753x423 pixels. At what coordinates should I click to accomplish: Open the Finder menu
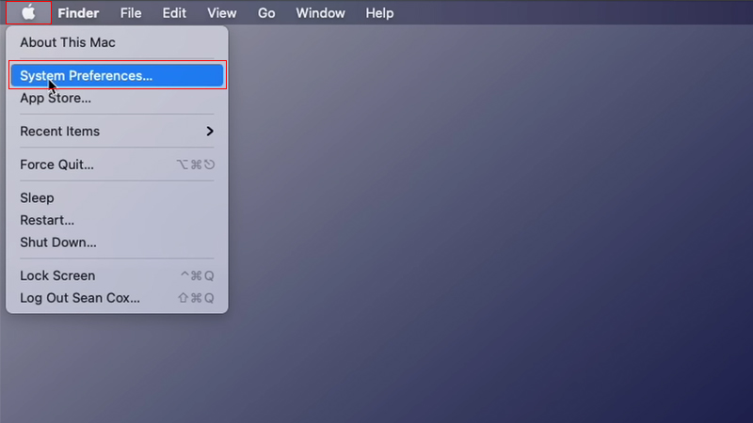pyautogui.click(x=78, y=13)
